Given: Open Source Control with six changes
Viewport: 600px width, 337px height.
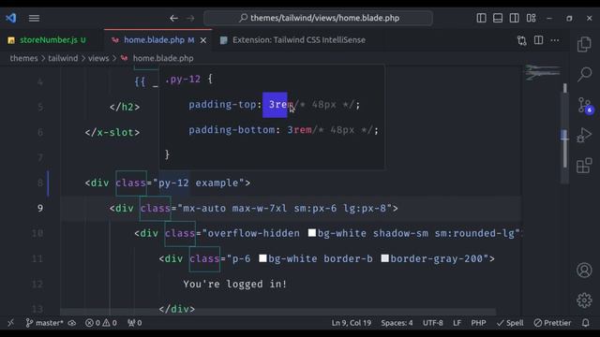Looking at the screenshot, I should click(x=584, y=105).
